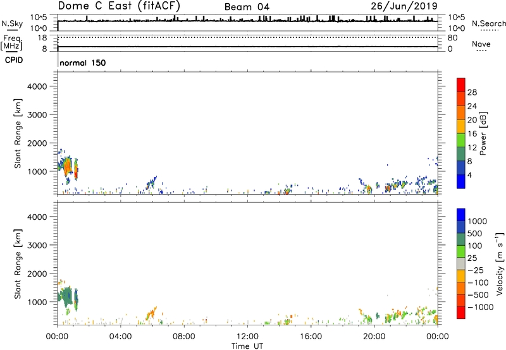This screenshot has height=350, width=506.
Task: Click the gray -25 to 25 velocity colorbar segment
Action: pyautogui.click(x=461, y=263)
